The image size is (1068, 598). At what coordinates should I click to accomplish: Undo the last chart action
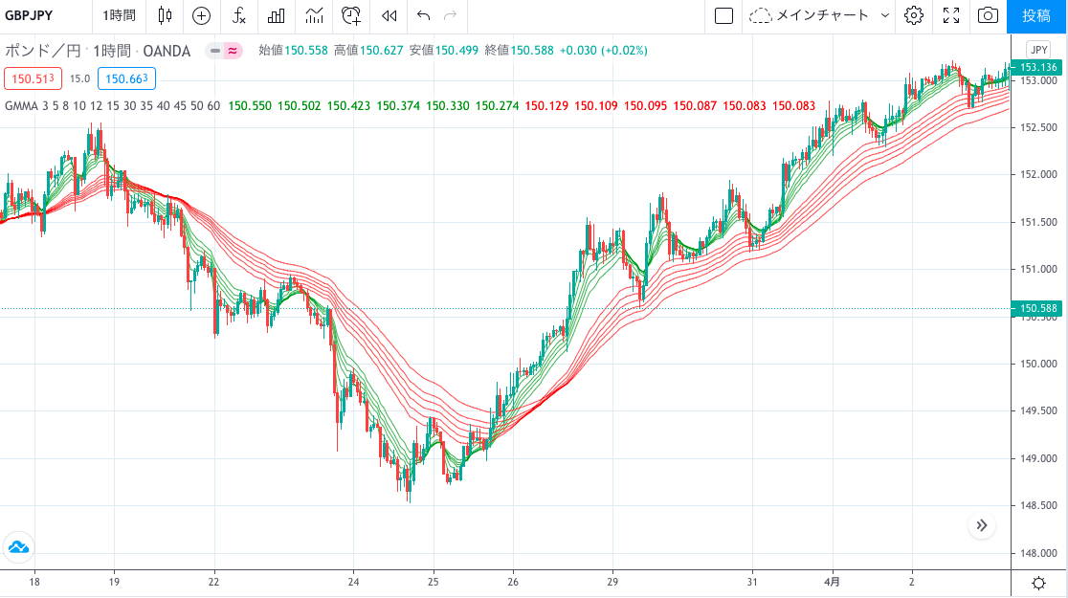pyautogui.click(x=424, y=15)
